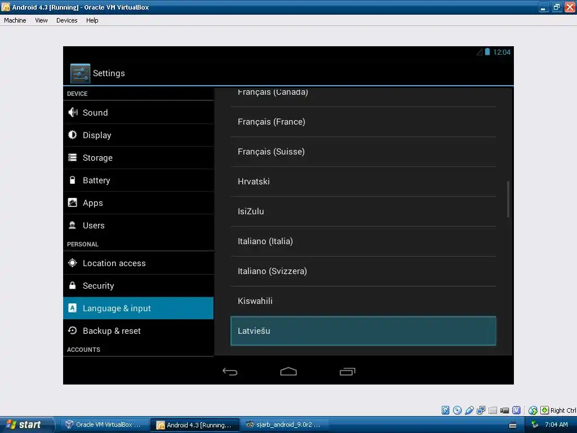Choose Italiano (Italia) language
This screenshot has height=433, width=577.
(x=363, y=241)
